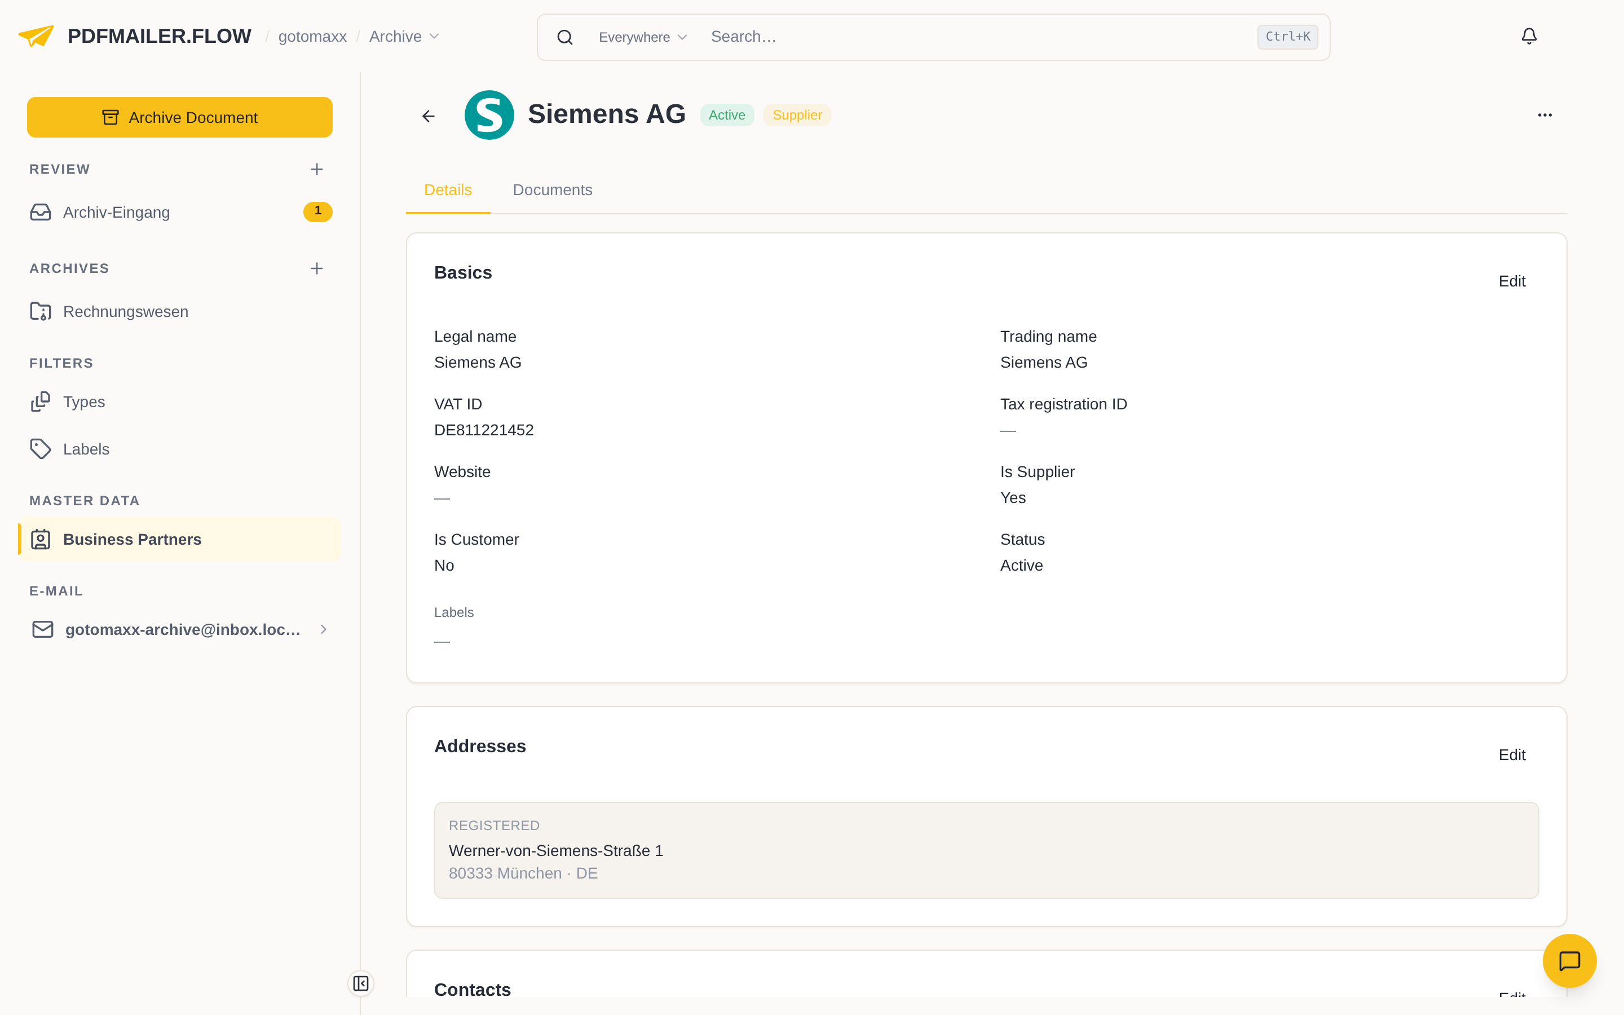
Task: Switch to the Details tab
Action: 448,190
